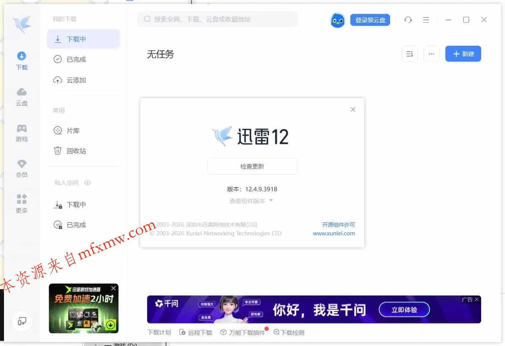Click the 无任务 heading text
505x346 pixels.
161,54
